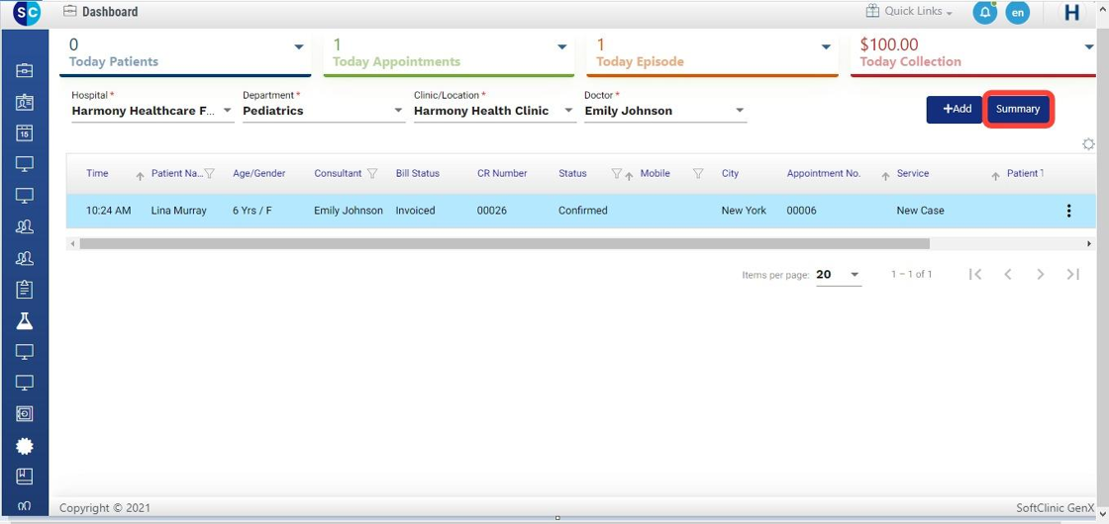Click the monitor icon just below the calendar icon
The width and height of the screenshot is (1109, 524).
pyautogui.click(x=24, y=164)
